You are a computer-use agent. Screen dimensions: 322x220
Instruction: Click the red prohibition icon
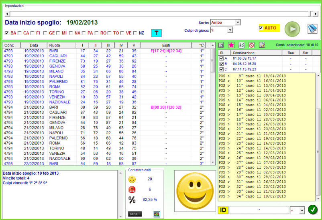pos(252,45)
